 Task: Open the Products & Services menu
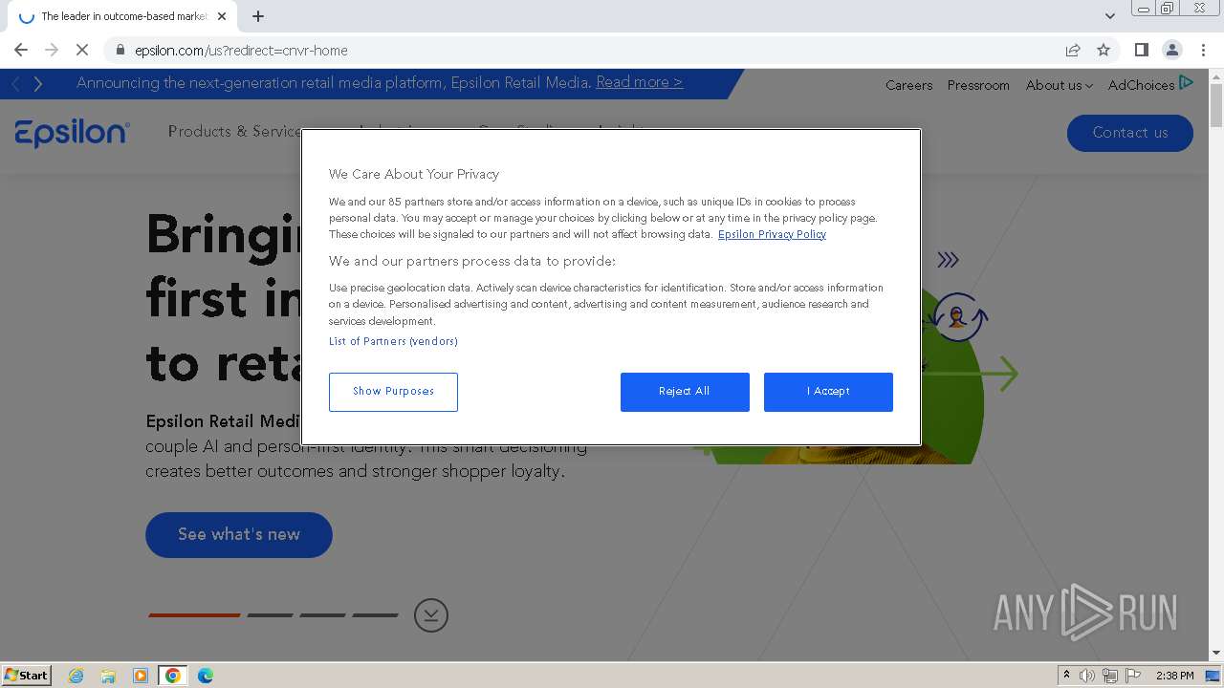234,131
